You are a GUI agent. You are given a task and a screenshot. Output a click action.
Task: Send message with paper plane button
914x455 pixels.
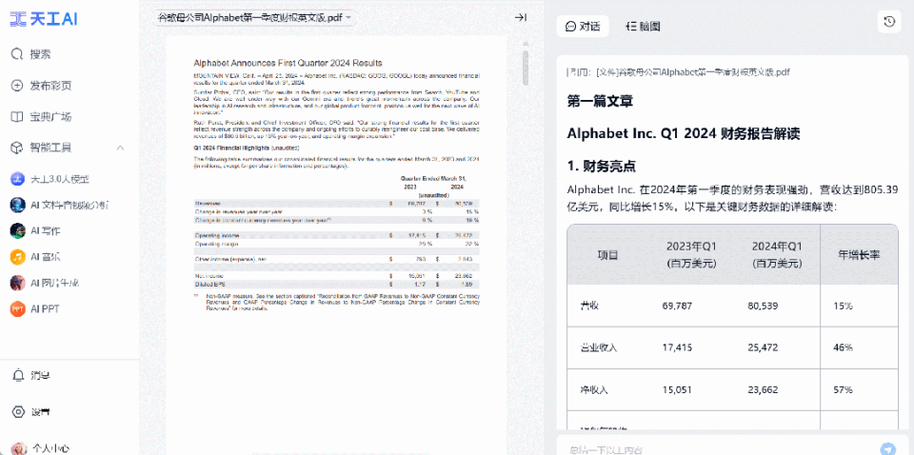coord(887,449)
